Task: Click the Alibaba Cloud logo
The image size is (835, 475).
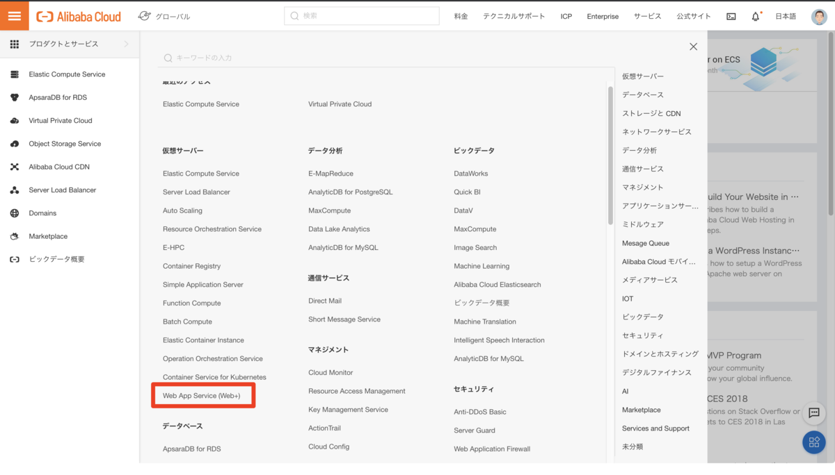Action: click(x=79, y=16)
